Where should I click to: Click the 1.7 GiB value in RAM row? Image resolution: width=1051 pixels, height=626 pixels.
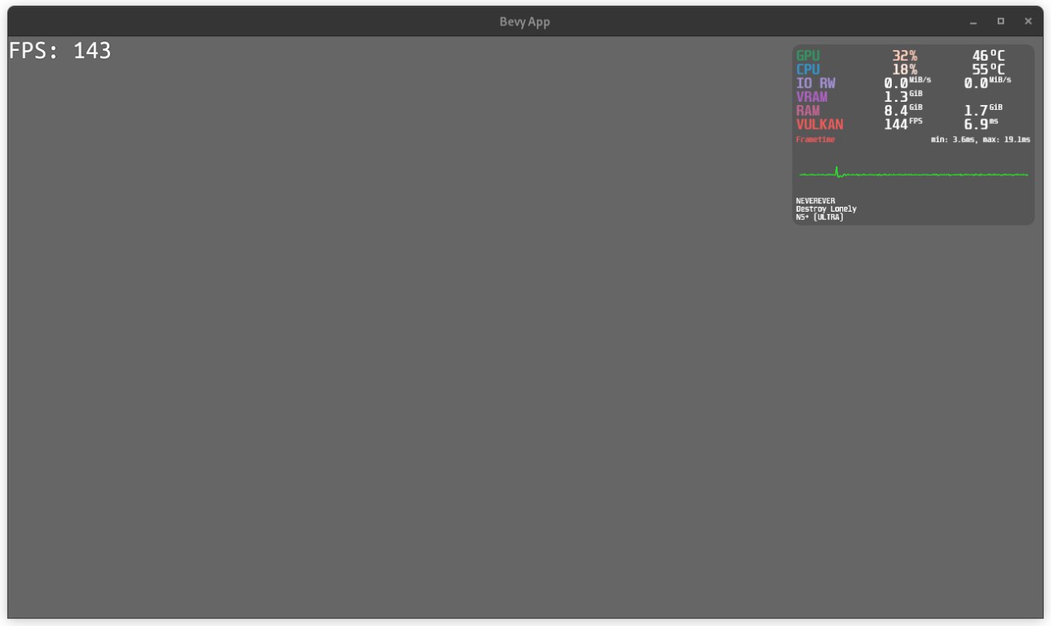tap(984, 111)
